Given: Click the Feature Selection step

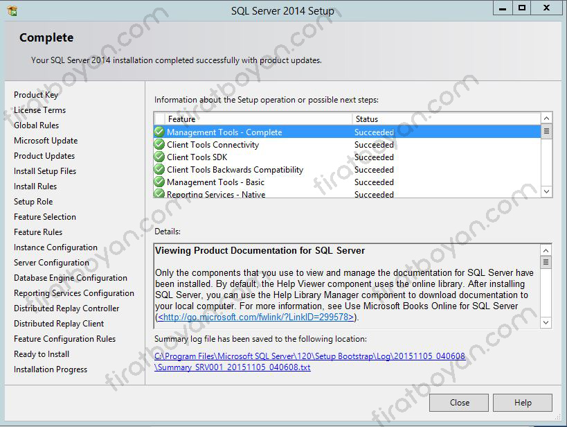Looking at the screenshot, I should pyautogui.click(x=45, y=216).
